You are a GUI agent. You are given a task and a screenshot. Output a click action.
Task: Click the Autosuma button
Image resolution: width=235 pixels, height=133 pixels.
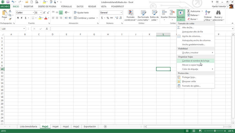pyautogui.click(x=195, y=11)
